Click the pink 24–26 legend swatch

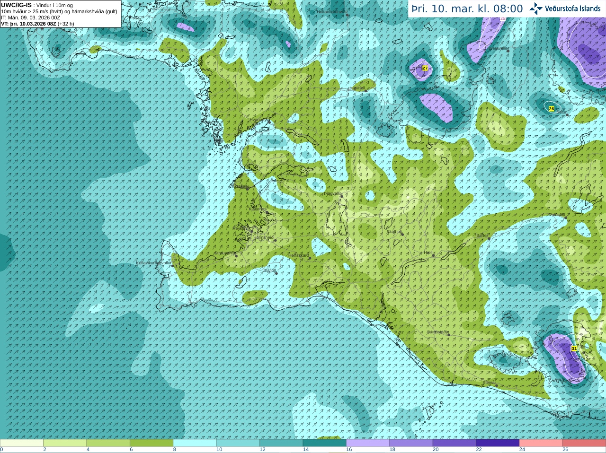click(x=541, y=443)
